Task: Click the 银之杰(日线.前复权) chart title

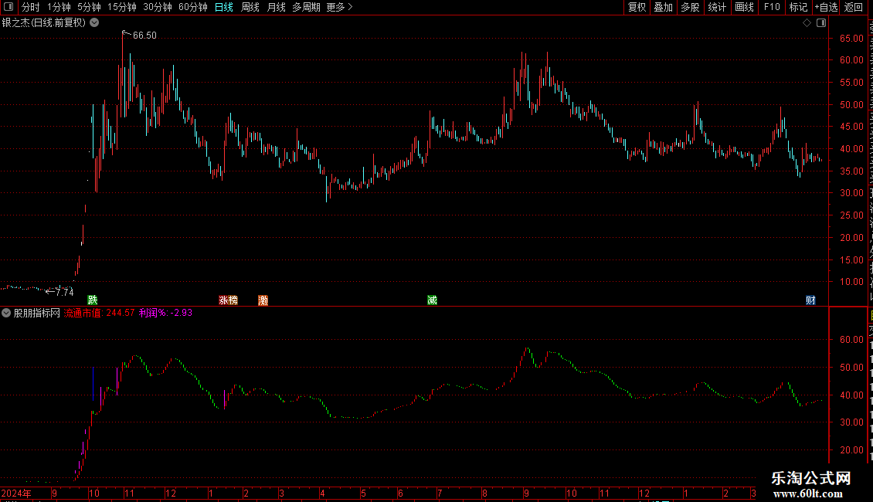Action: (44, 23)
